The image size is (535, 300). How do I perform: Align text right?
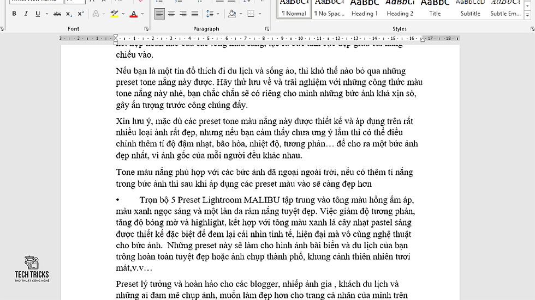click(183, 14)
